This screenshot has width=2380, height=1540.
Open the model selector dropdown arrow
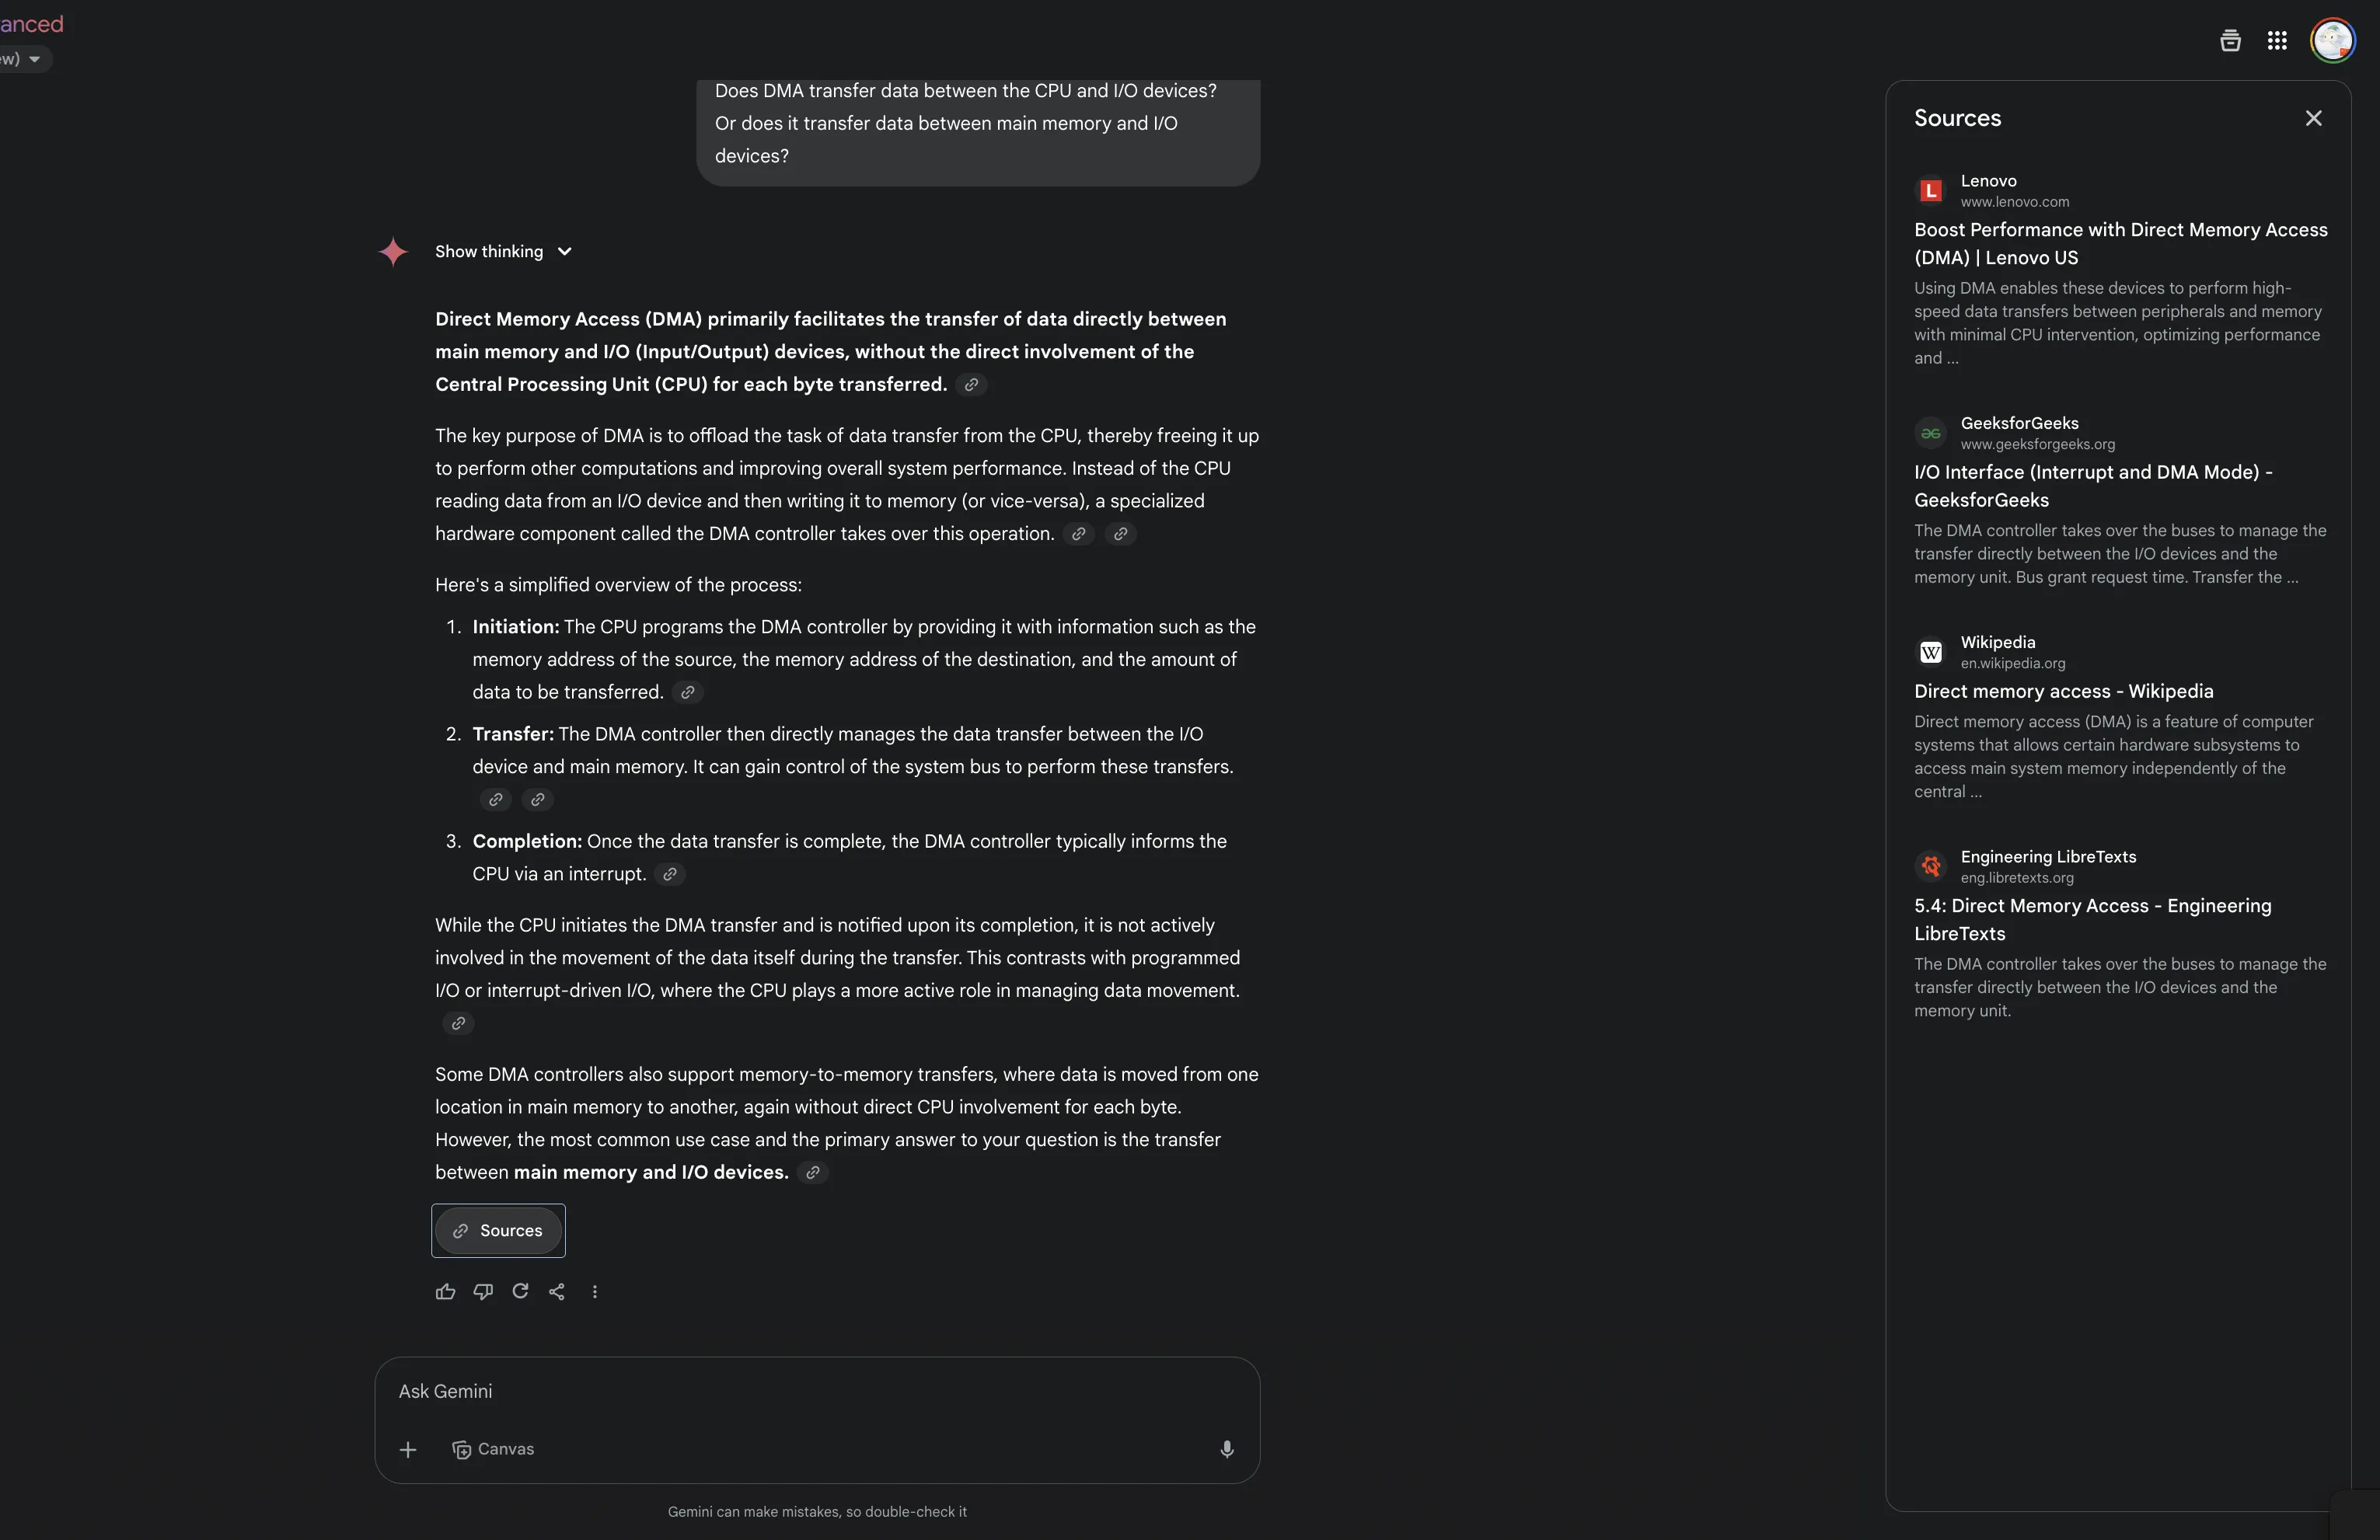35,59
